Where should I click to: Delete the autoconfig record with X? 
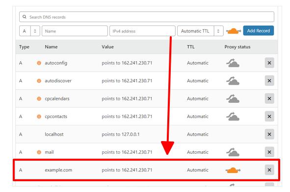click(x=269, y=63)
